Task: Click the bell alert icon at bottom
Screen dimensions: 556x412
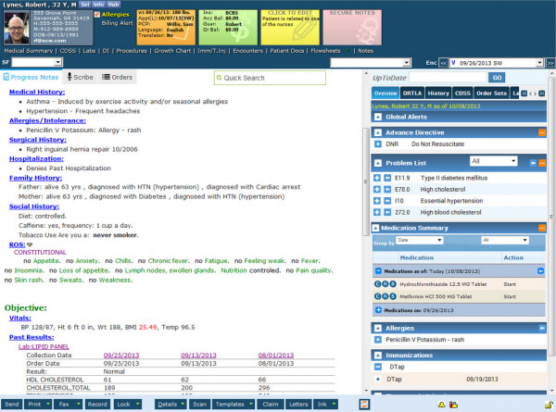Action: 441,405
